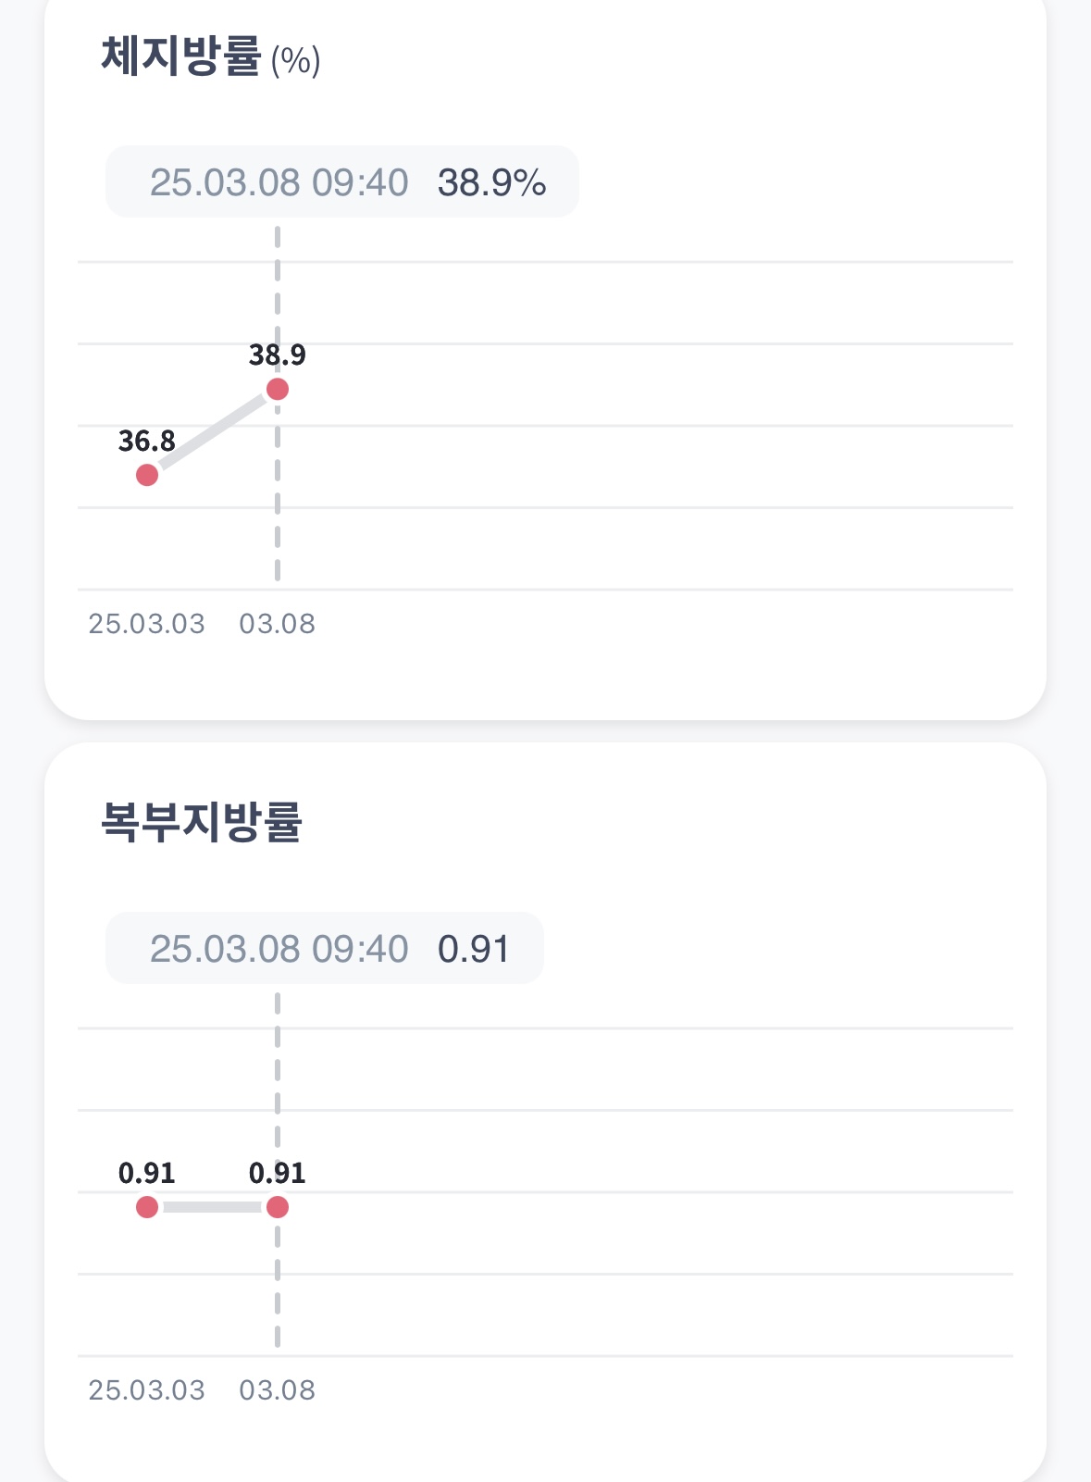1091x1482 pixels.
Task: Tap the 25.03.03 axis label under 복부지방률
Action: point(146,1390)
